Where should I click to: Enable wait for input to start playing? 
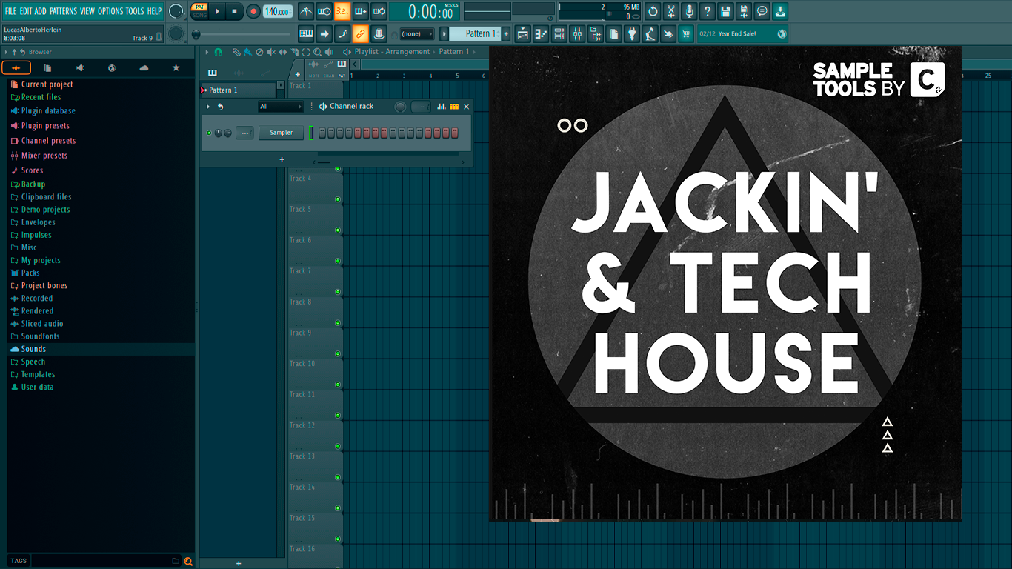[324, 11]
